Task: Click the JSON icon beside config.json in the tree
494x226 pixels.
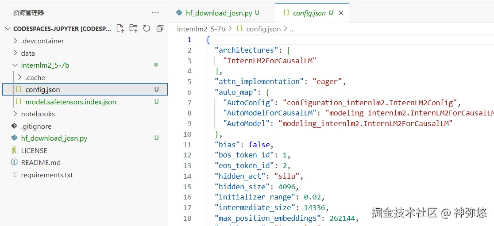Action: (x=19, y=89)
